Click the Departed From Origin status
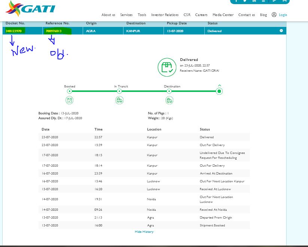Screen dimensions: 308x247 point(216,217)
